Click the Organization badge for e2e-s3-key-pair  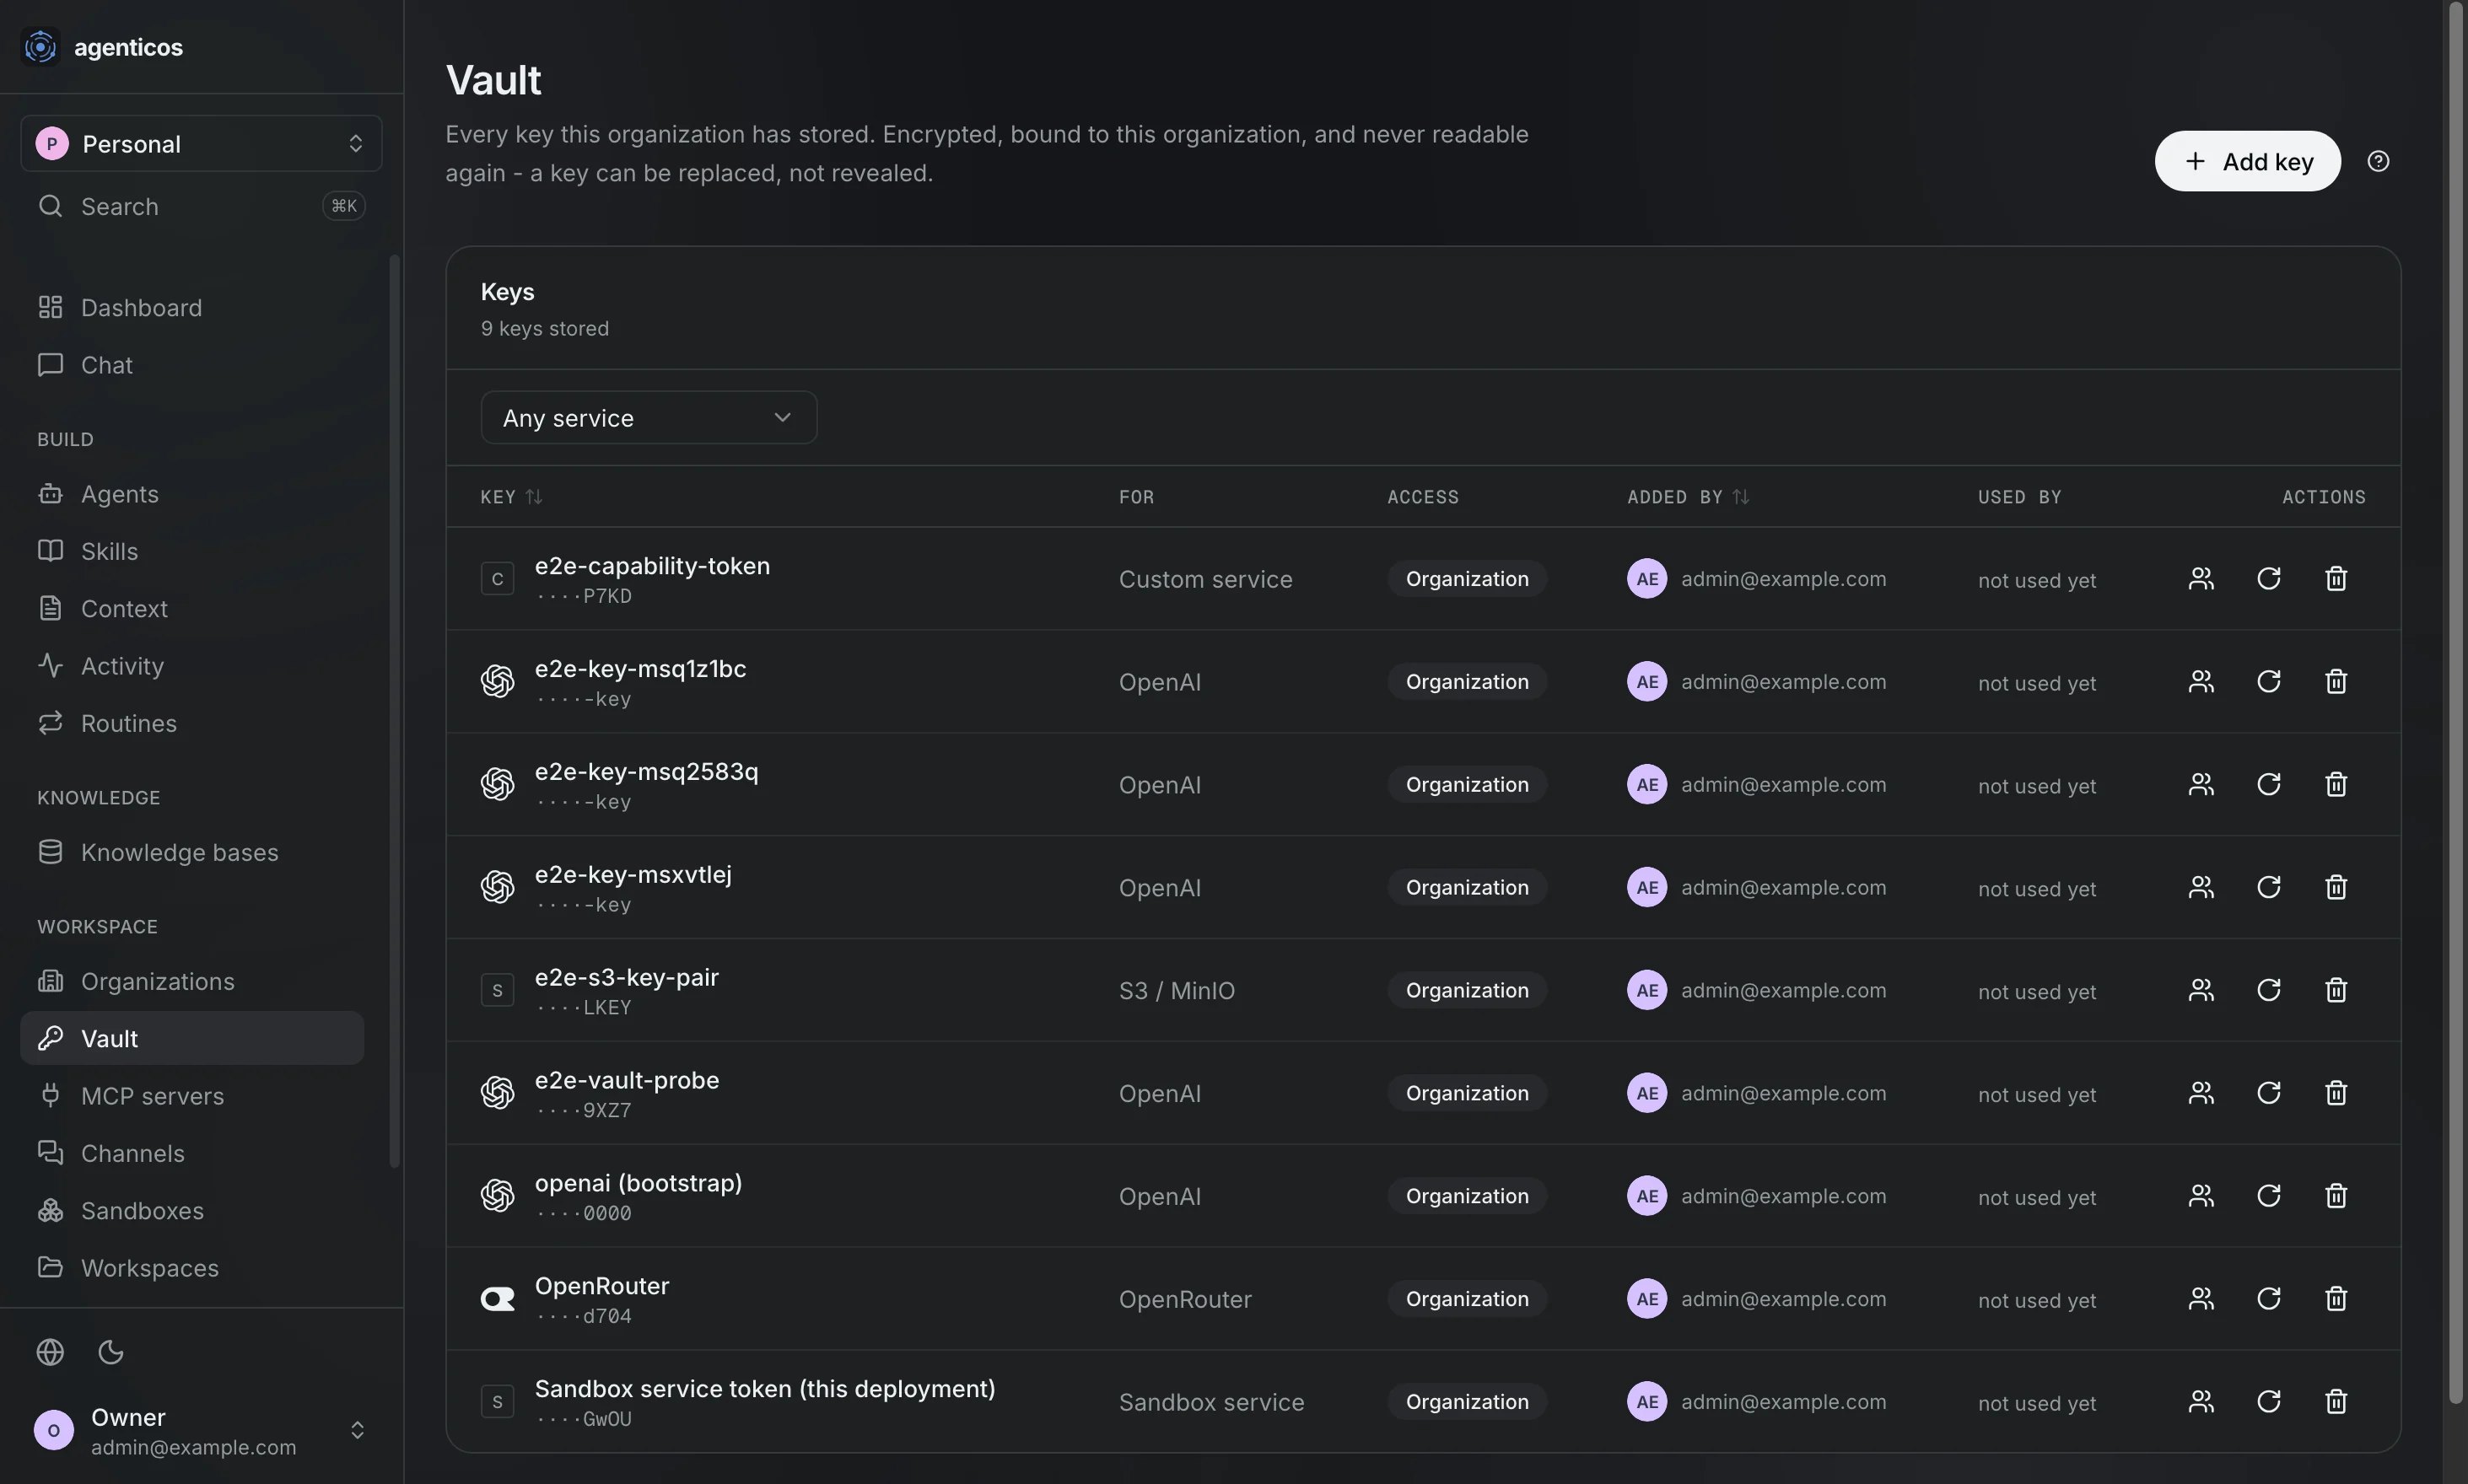tap(1467, 990)
